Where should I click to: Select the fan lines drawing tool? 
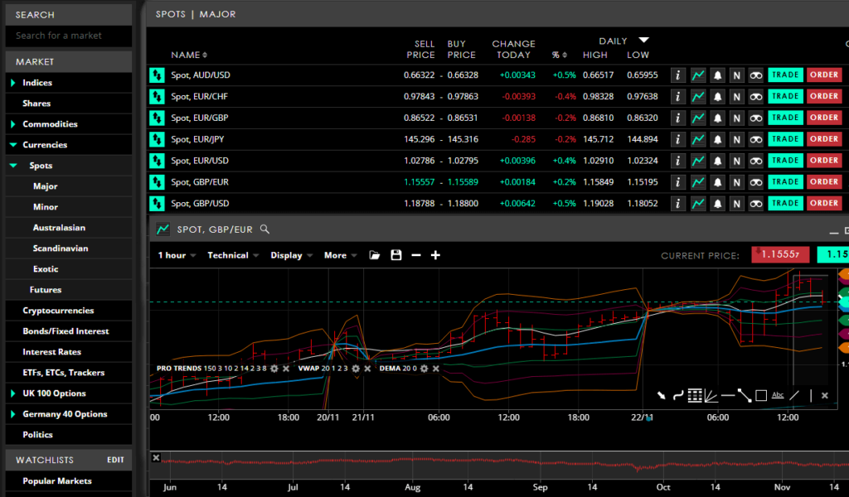coord(711,396)
